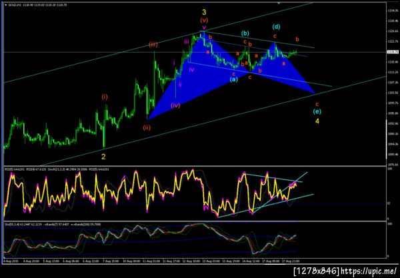Image resolution: width=400 pixels, height=278 pixels.
Task: Click the 17 Aug 21:00 time label
Action: [x=291, y=261]
